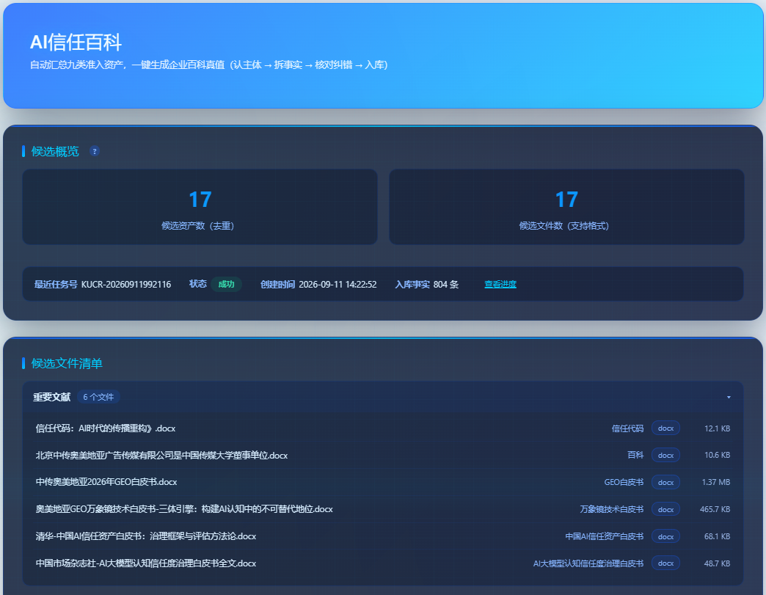The image size is (766, 595).
Task: Select the 候选资产数 card showing 17
Action: pos(200,207)
